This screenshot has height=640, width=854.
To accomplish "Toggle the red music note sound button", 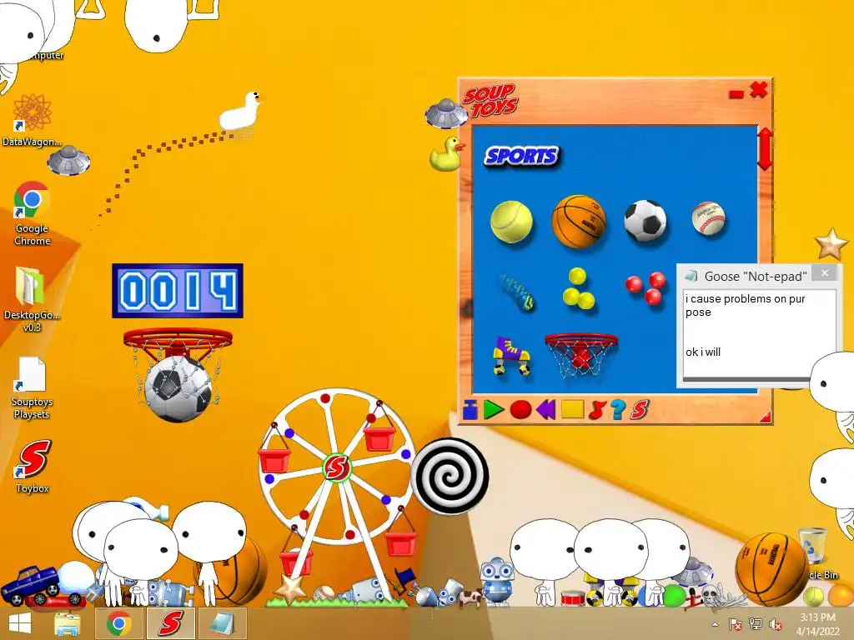I will click(x=597, y=409).
